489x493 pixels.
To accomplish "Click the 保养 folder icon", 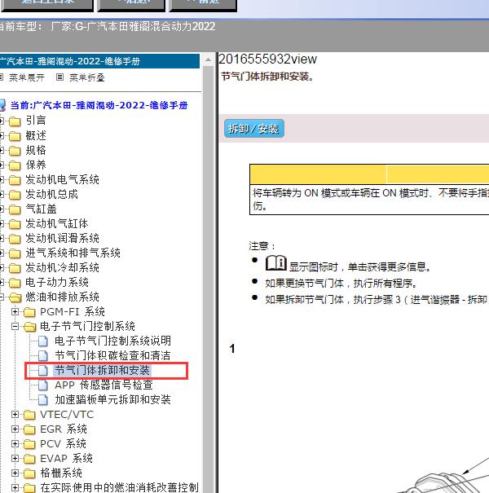I will click(15, 165).
